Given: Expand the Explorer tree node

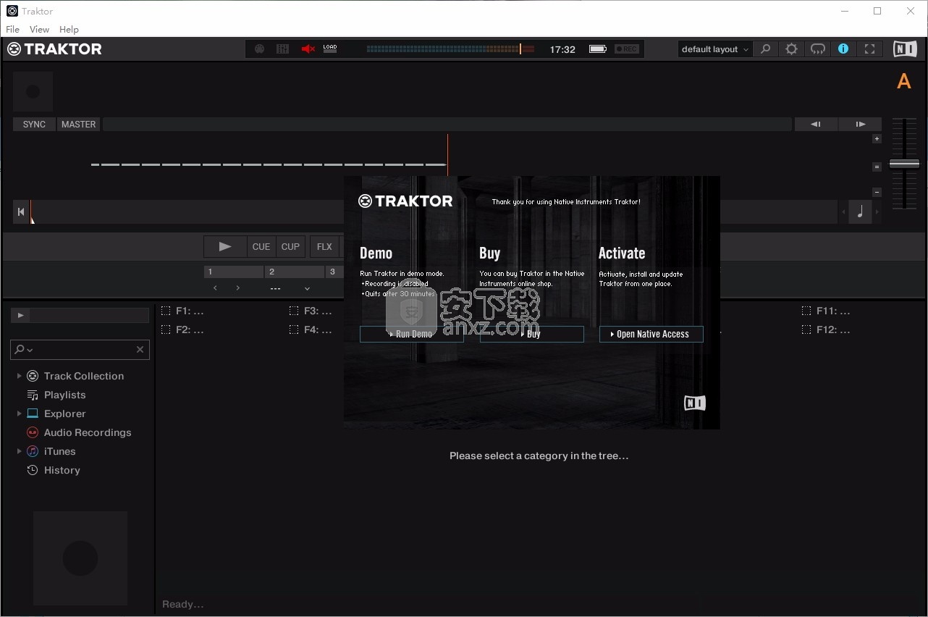Looking at the screenshot, I should tap(19, 414).
